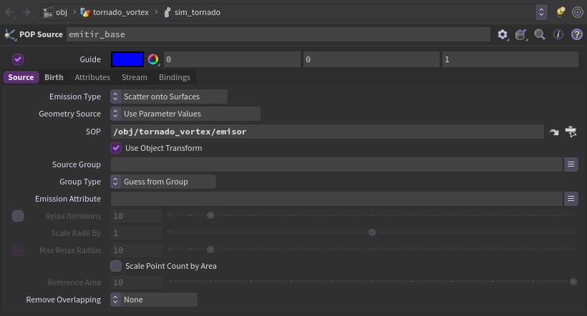Toggle the Max Relax Radius checkbox
Image resolution: width=587 pixels, height=316 pixels.
[x=18, y=250]
